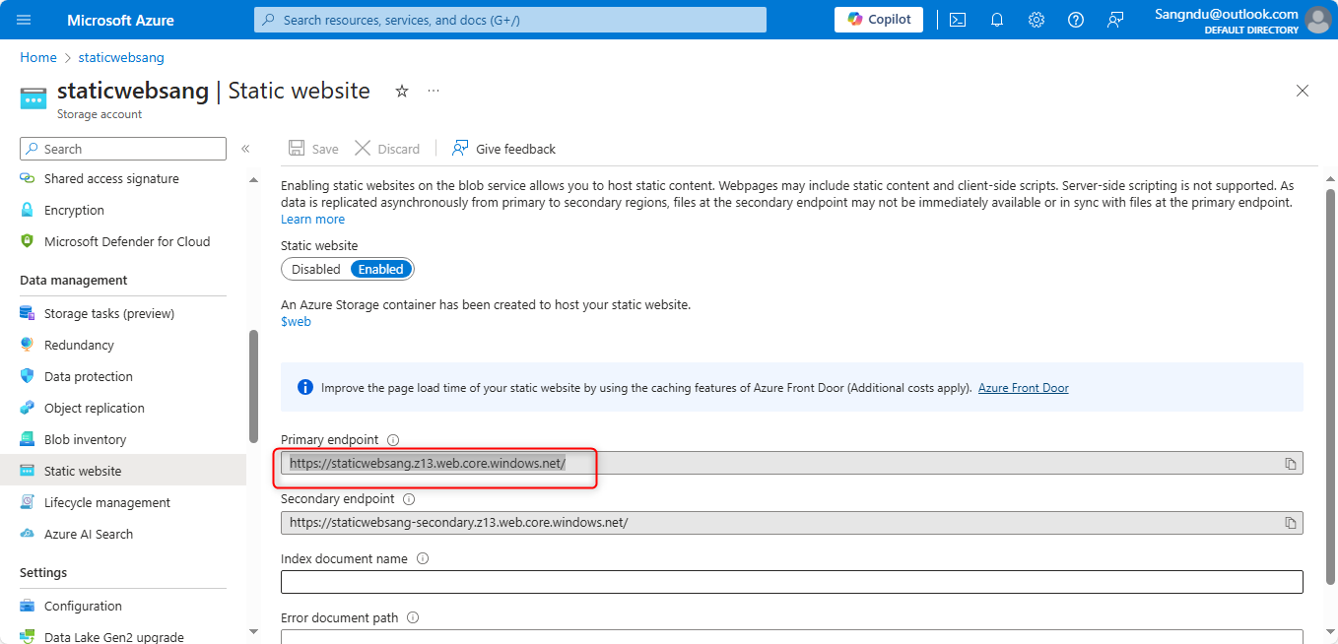Open the notifications bell

point(996,20)
